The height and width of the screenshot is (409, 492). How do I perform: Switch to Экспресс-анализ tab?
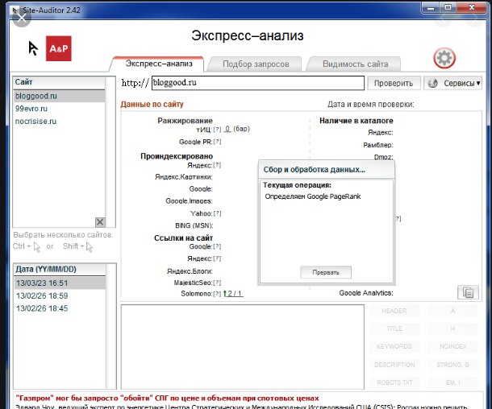tap(159, 64)
